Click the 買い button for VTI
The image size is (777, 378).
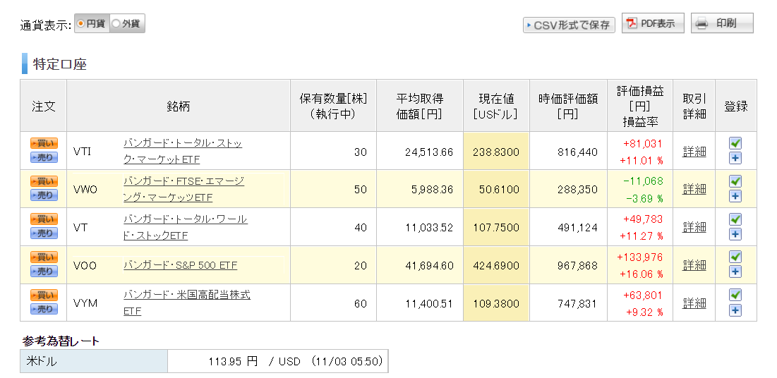pyautogui.click(x=44, y=144)
